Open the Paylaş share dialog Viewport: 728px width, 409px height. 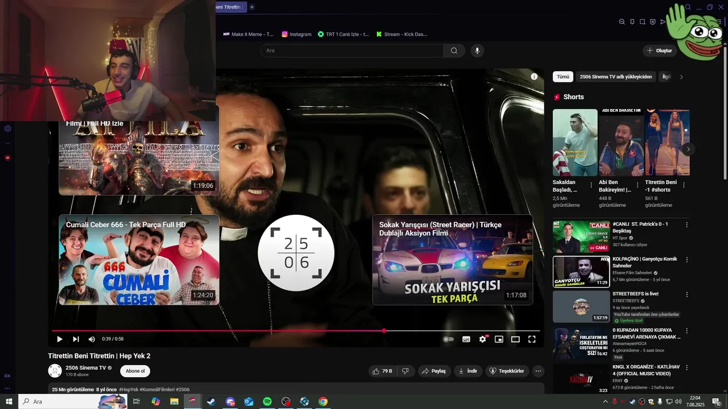pyautogui.click(x=434, y=371)
